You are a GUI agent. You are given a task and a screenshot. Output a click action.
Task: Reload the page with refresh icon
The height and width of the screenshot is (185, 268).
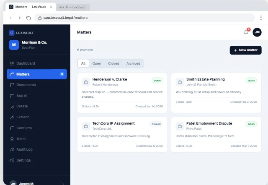pyautogui.click(x=28, y=18)
